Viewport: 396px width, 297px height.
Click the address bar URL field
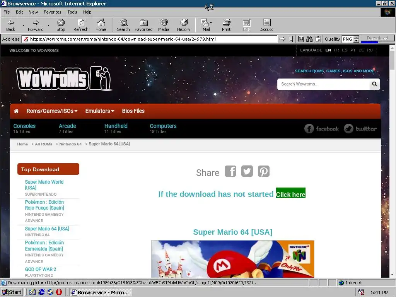tap(150, 39)
